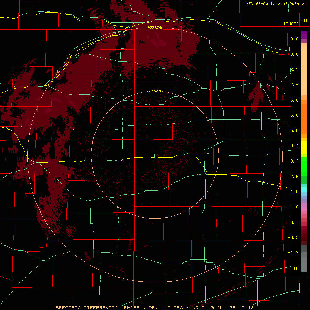The height and width of the screenshot is (310, 310).
Task: Click the 4.2 value on the color scale
Action: click(294, 146)
